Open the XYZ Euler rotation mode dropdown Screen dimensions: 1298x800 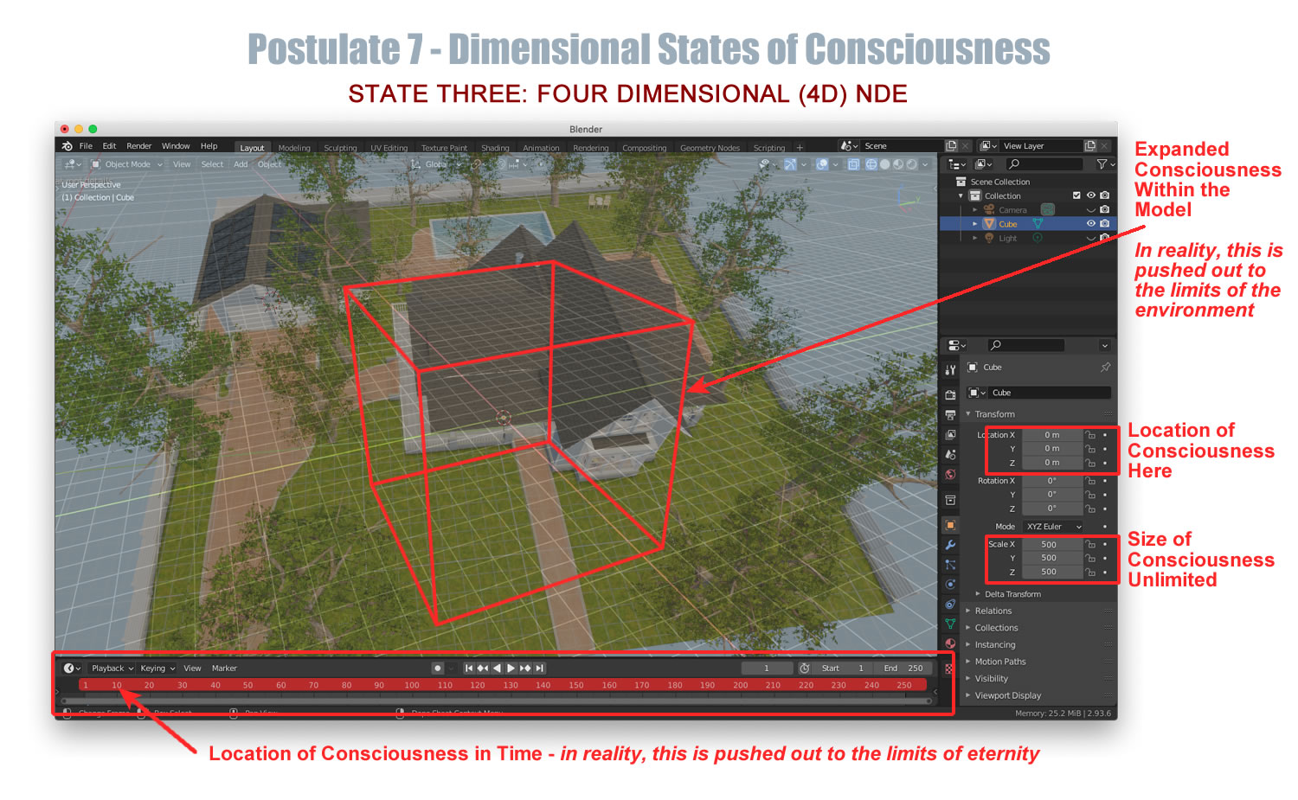click(x=1052, y=527)
